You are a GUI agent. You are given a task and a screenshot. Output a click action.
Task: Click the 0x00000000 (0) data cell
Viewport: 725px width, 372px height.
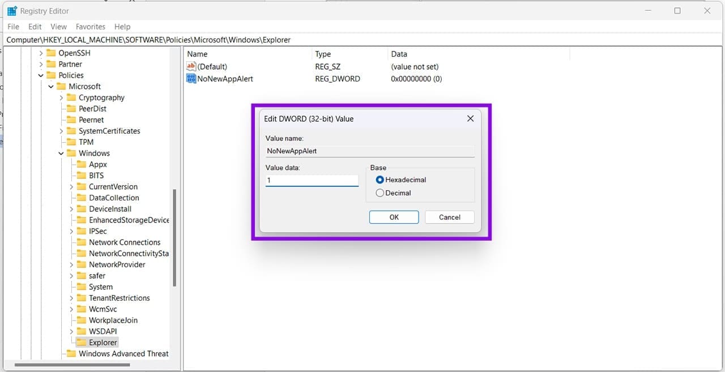pyautogui.click(x=416, y=79)
